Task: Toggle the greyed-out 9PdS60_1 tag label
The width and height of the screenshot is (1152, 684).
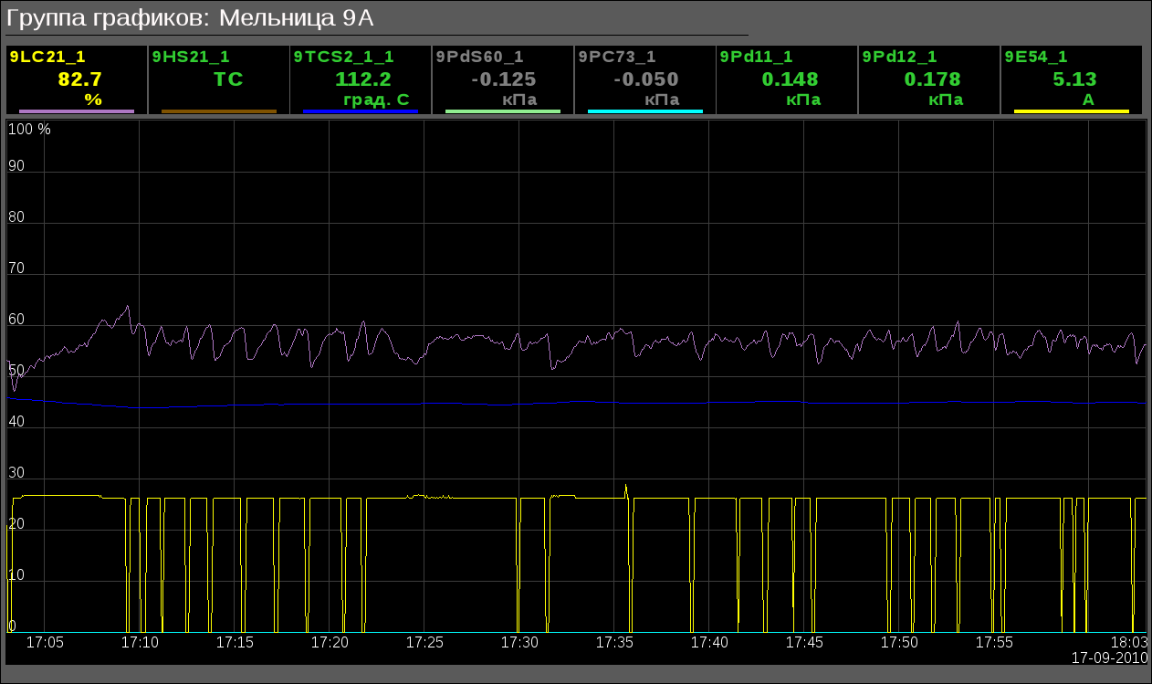Action: click(x=480, y=57)
